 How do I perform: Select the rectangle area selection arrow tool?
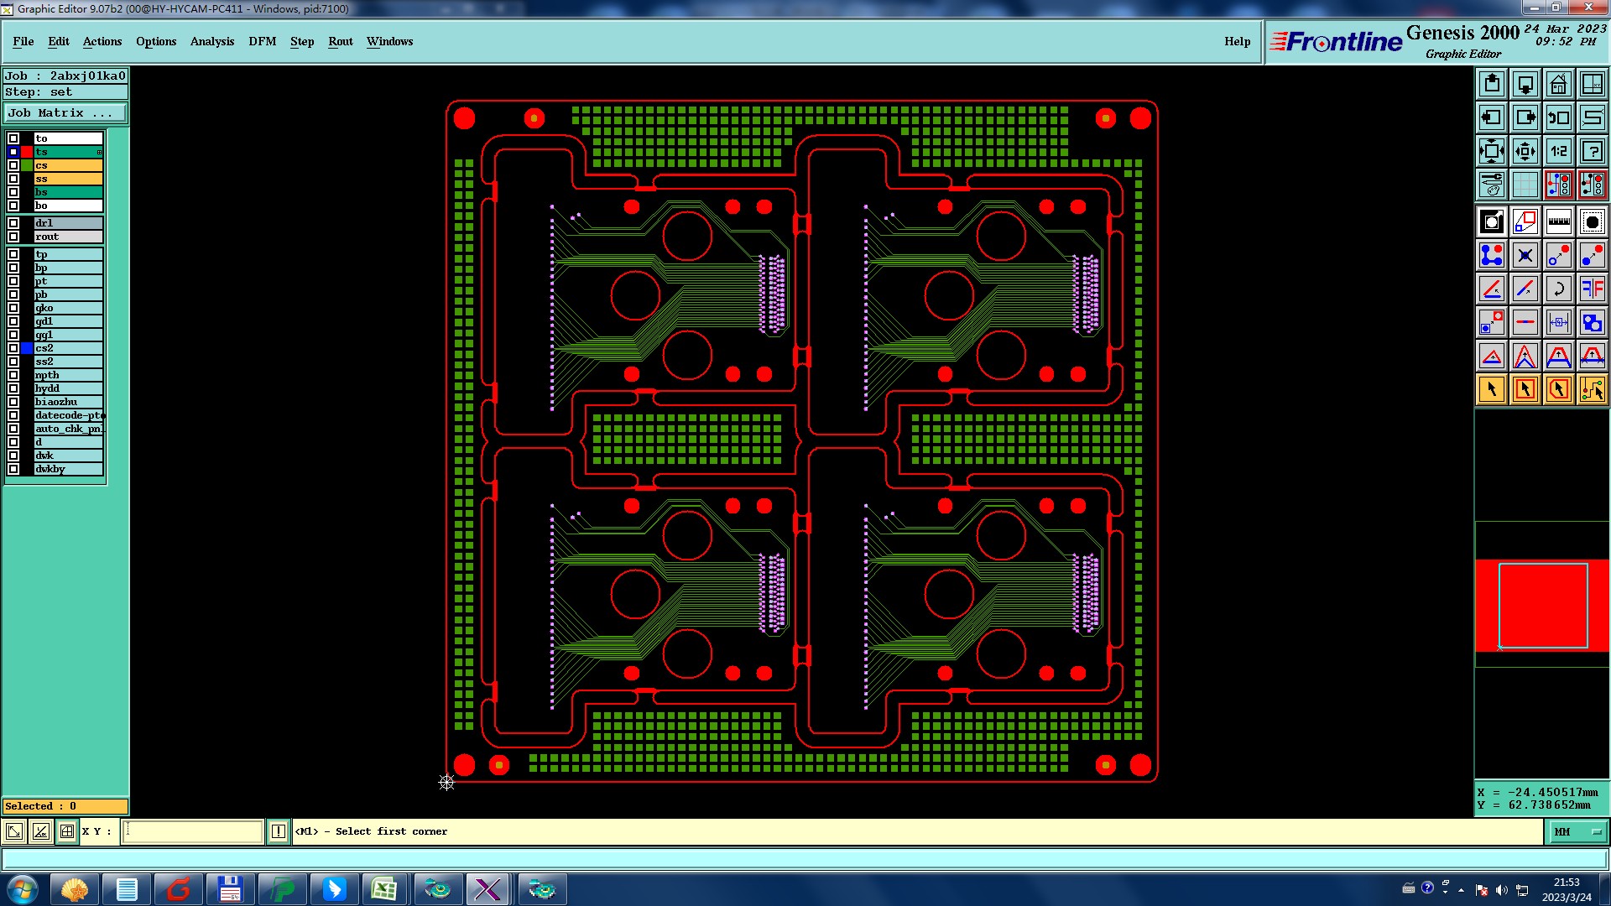click(x=1525, y=389)
